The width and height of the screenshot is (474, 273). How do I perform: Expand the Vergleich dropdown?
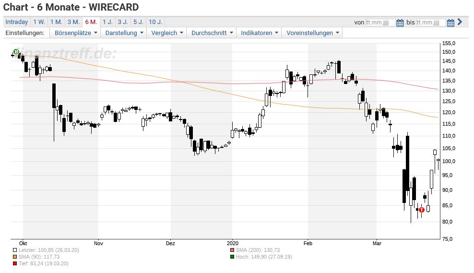click(x=167, y=33)
